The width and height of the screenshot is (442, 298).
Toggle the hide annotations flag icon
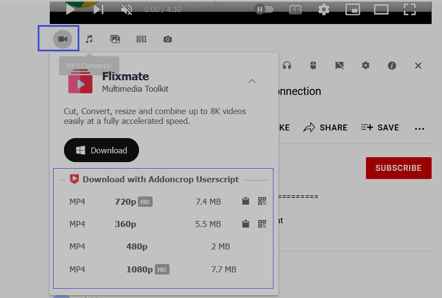[339, 65]
